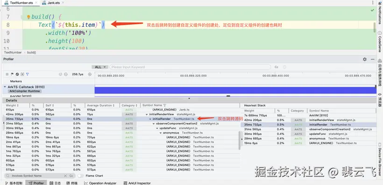Image resolution: width=383 pixels, height=185 pixels.
Task: Collapse the updateFunc stateMgmt.js node
Action: point(157,128)
